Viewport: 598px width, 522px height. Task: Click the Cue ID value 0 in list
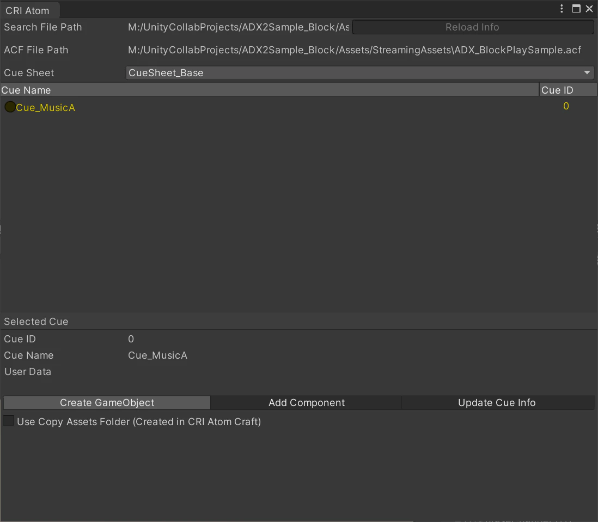(566, 106)
